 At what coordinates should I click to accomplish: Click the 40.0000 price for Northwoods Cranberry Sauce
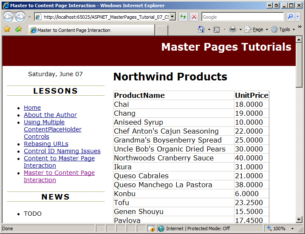point(252,158)
